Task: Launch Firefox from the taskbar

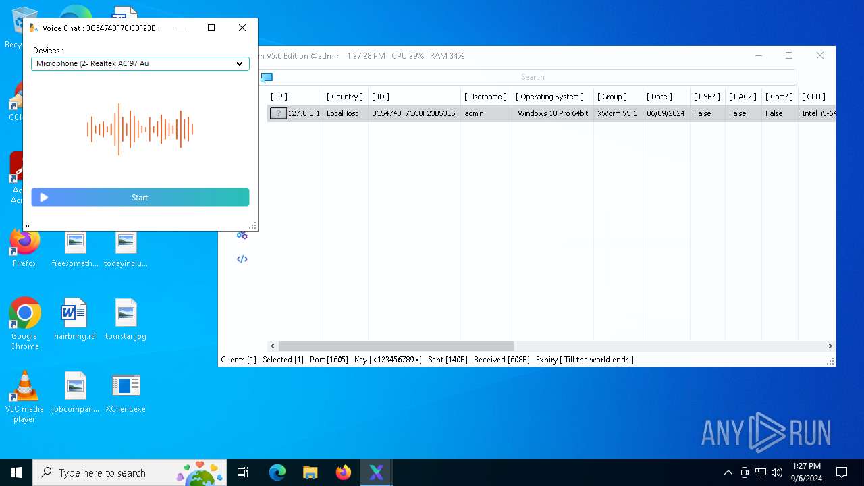Action: [x=344, y=473]
